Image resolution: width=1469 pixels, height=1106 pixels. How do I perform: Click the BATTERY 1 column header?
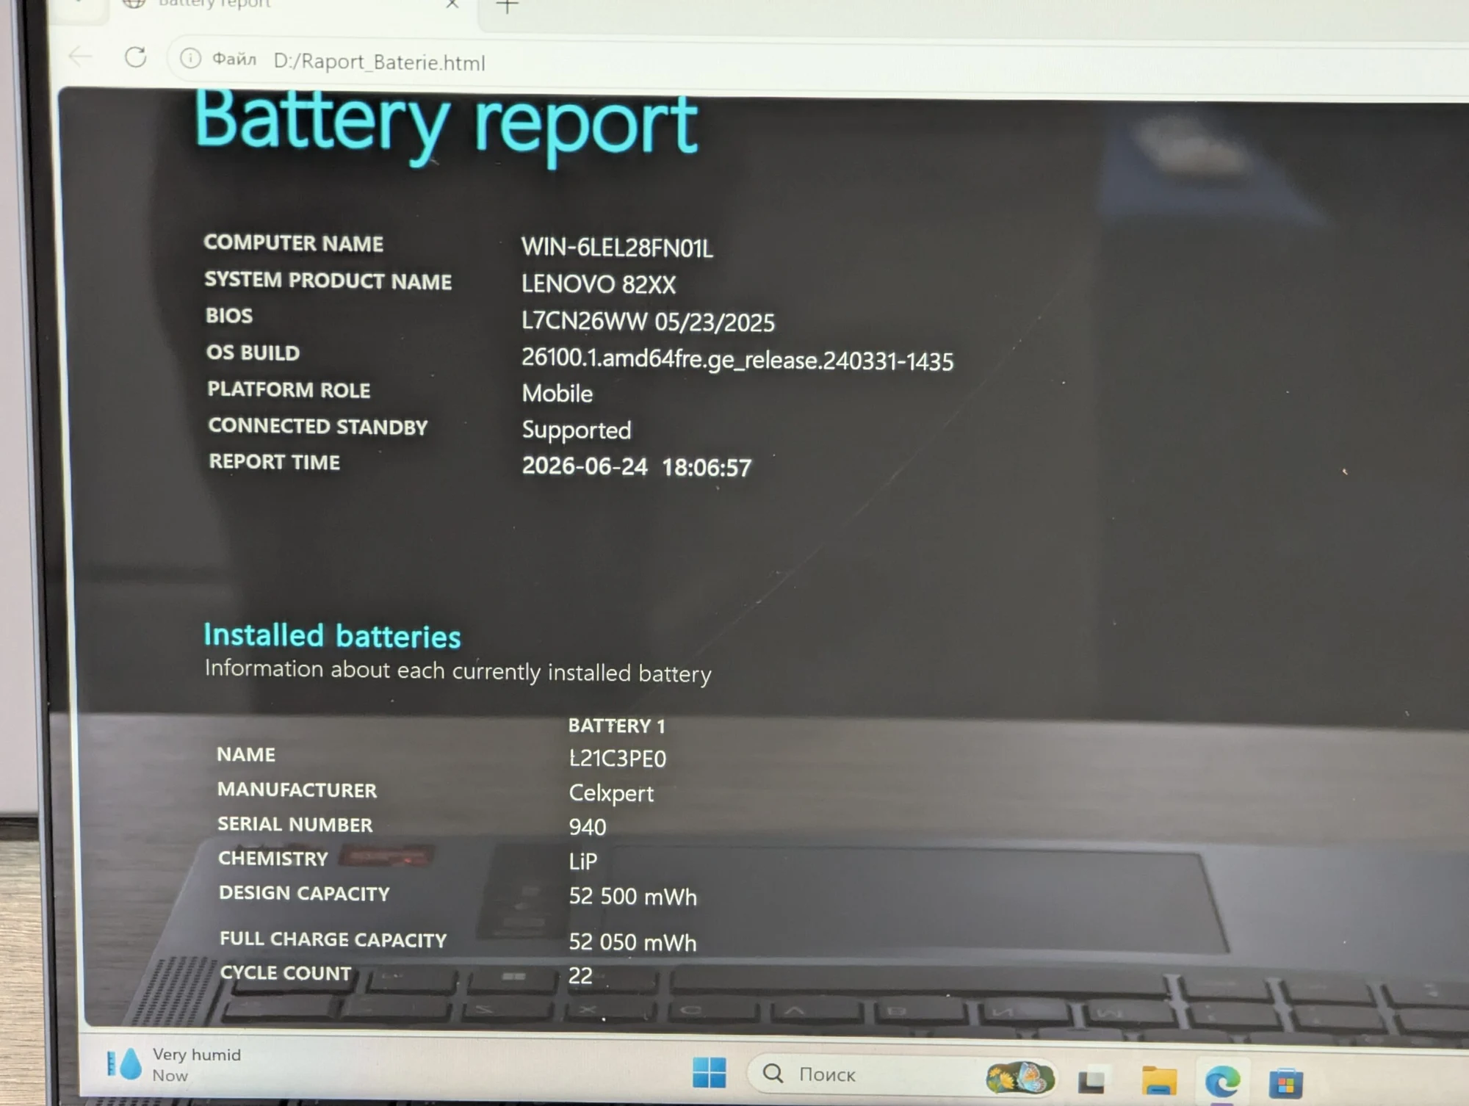tap(616, 726)
